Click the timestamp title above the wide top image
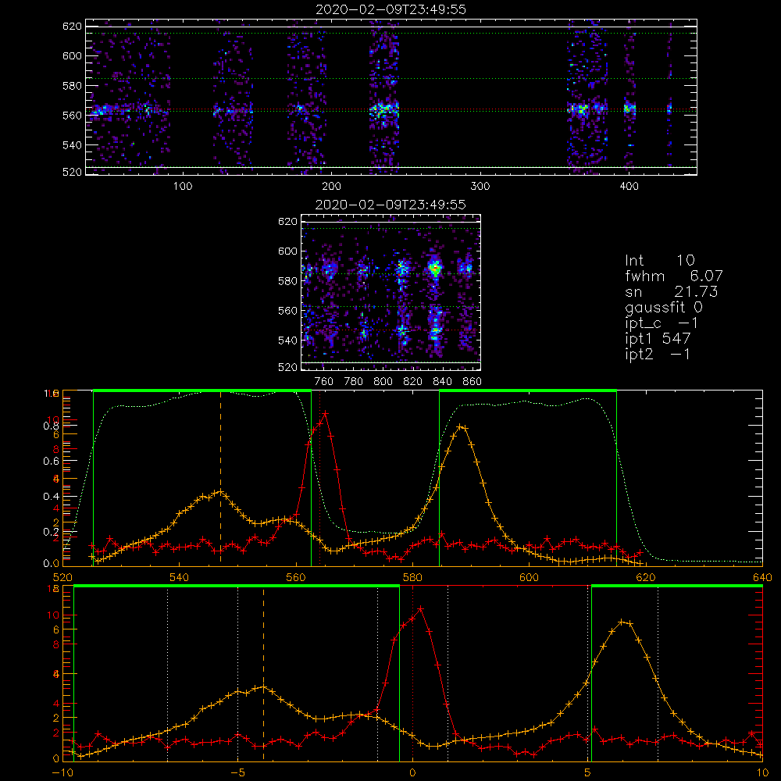 (391, 9)
